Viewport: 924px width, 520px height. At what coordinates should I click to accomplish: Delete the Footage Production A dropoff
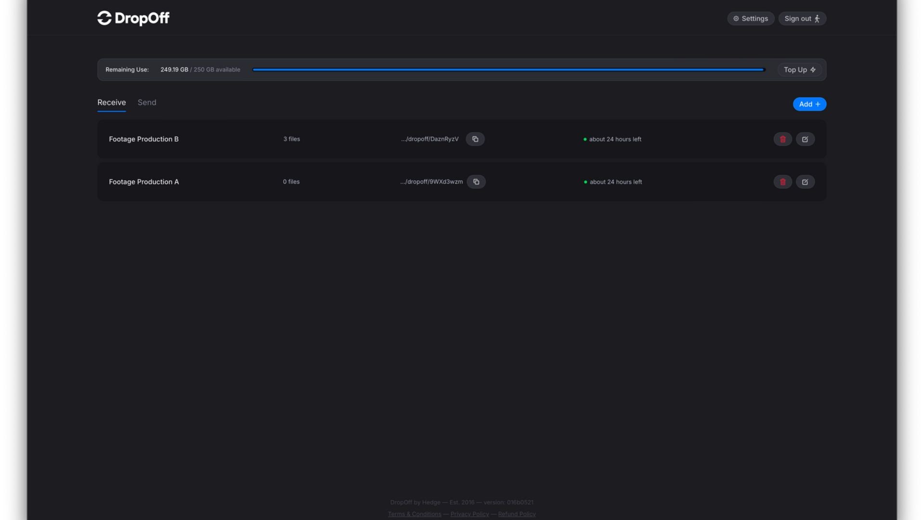tap(783, 182)
